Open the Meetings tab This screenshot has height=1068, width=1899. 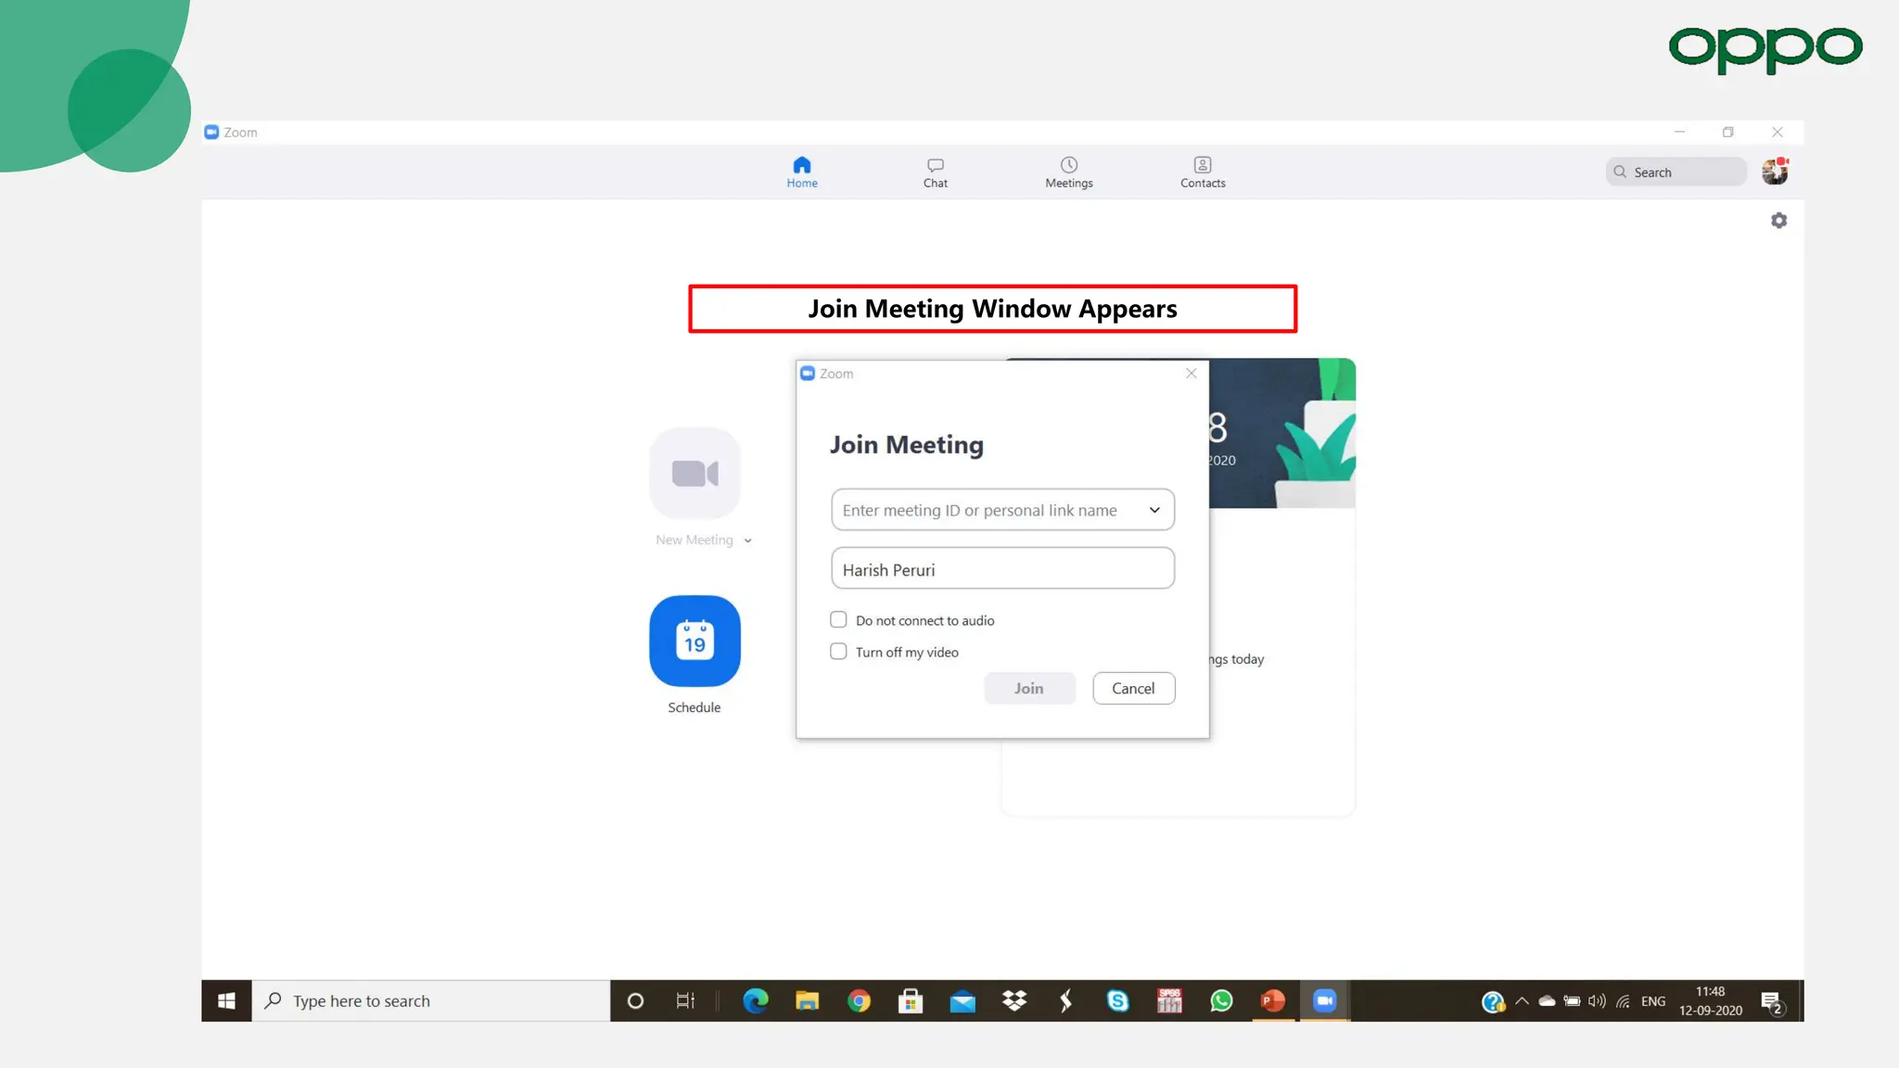[1068, 172]
